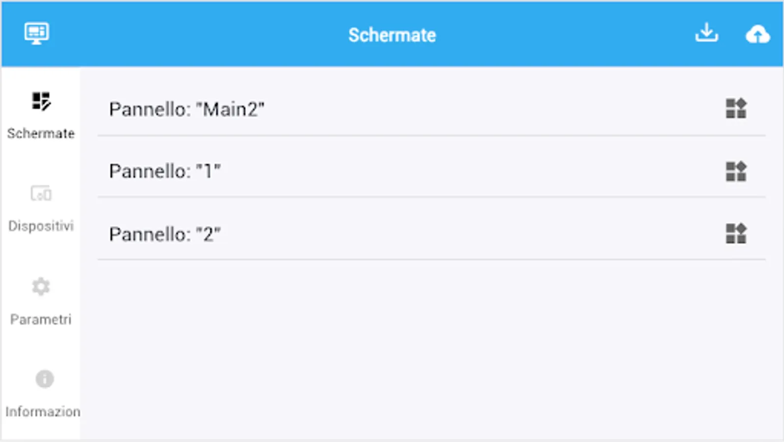Image resolution: width=784 pixels, height=442 pixels.
Task: Open the Parametri tab label
Action: 41,320
